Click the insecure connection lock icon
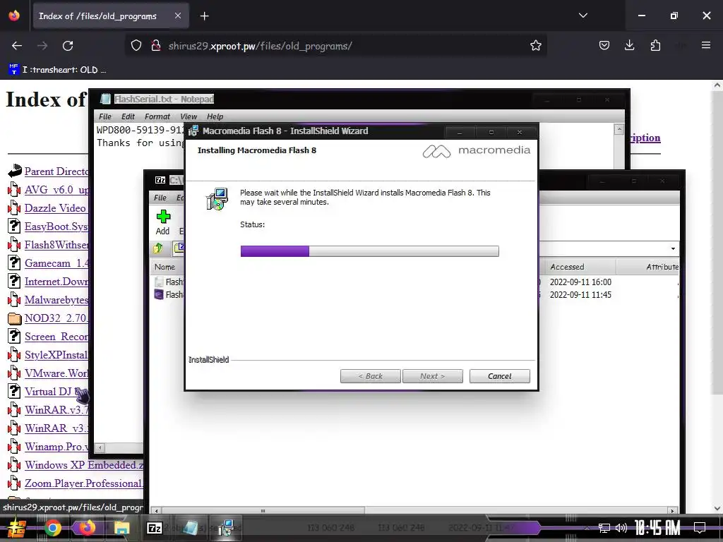Viewport: 723px width, 542px height. [x=156, y=46]
